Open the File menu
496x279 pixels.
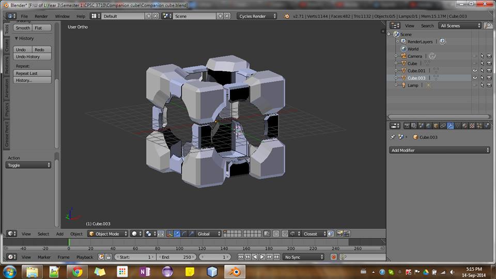24,16
